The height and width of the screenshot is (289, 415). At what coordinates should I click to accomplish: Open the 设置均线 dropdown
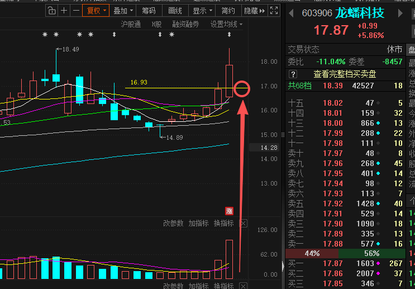(227, 25)
